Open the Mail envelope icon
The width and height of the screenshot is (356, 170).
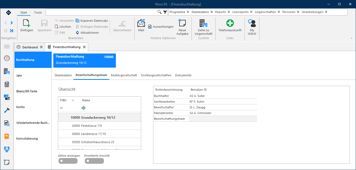[x=141, y=23]
